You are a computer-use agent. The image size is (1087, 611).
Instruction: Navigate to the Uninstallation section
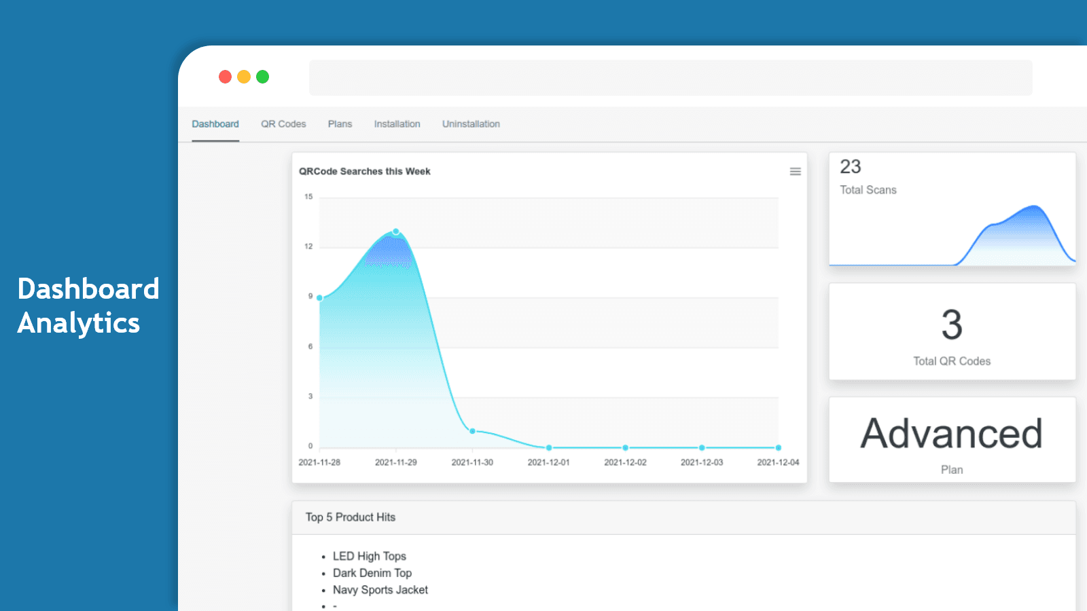(471, 124)
